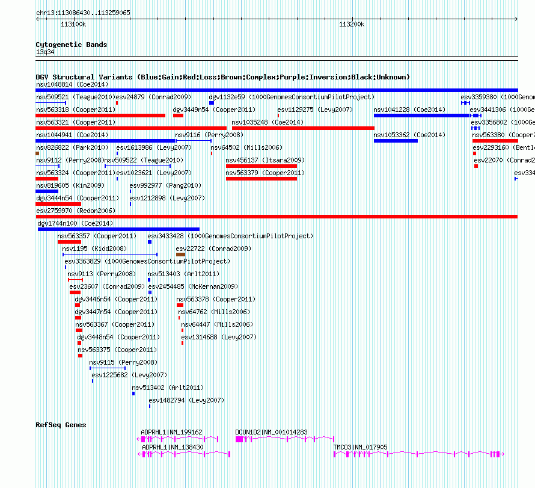Select the nsv1053362 (Coe2014) label
The image size is (535, 488).
[409, 135]
